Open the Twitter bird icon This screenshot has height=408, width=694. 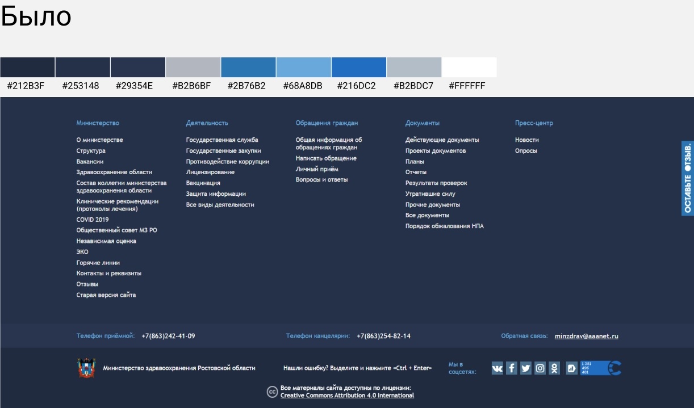pos(526,368)
